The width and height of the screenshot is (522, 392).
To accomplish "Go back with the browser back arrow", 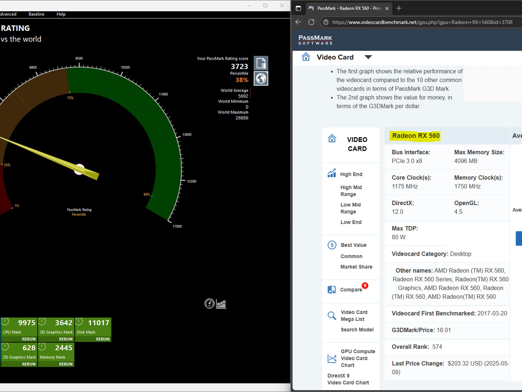I will pos(298,22).
